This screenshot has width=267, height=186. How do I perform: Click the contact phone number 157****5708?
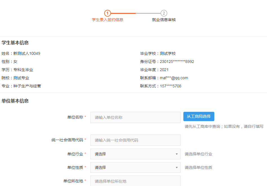170,86
